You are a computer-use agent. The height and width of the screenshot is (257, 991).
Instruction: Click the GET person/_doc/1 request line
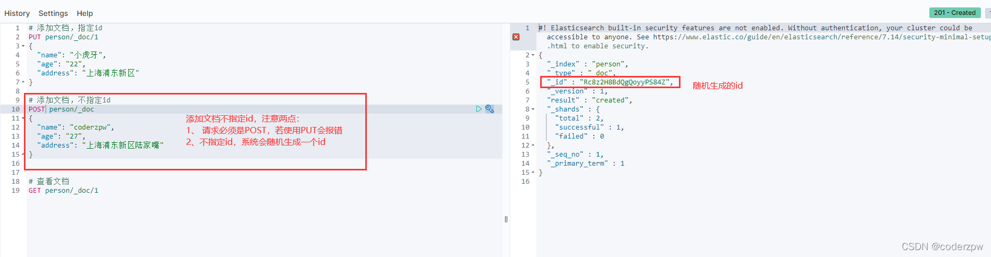tap(63, 191)
